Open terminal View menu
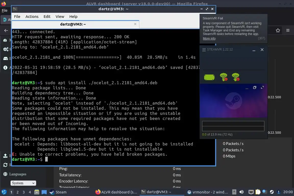The image size is (294, 196). point(60,17)
